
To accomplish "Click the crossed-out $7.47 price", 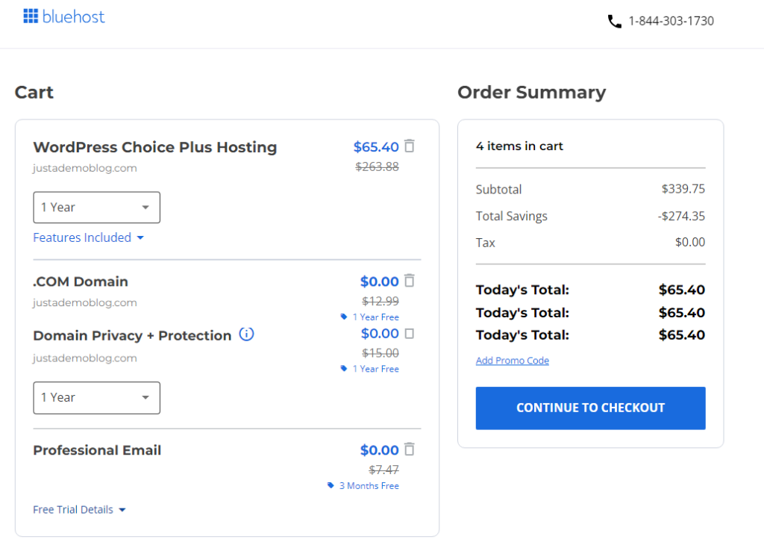I will 384,470.
